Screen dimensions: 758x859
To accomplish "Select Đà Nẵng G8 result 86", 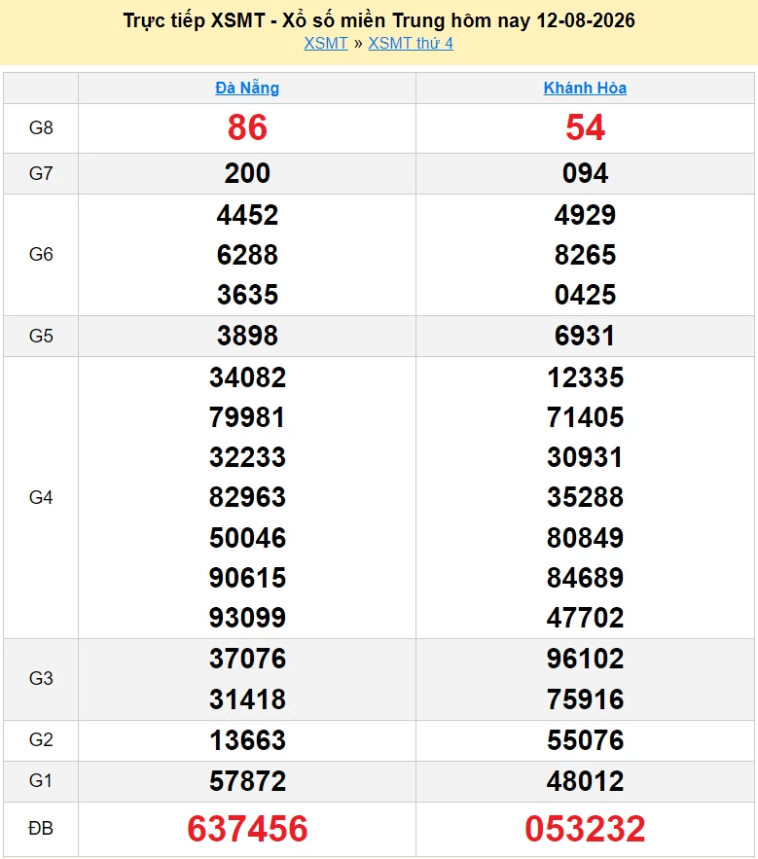I will point(247,127).
